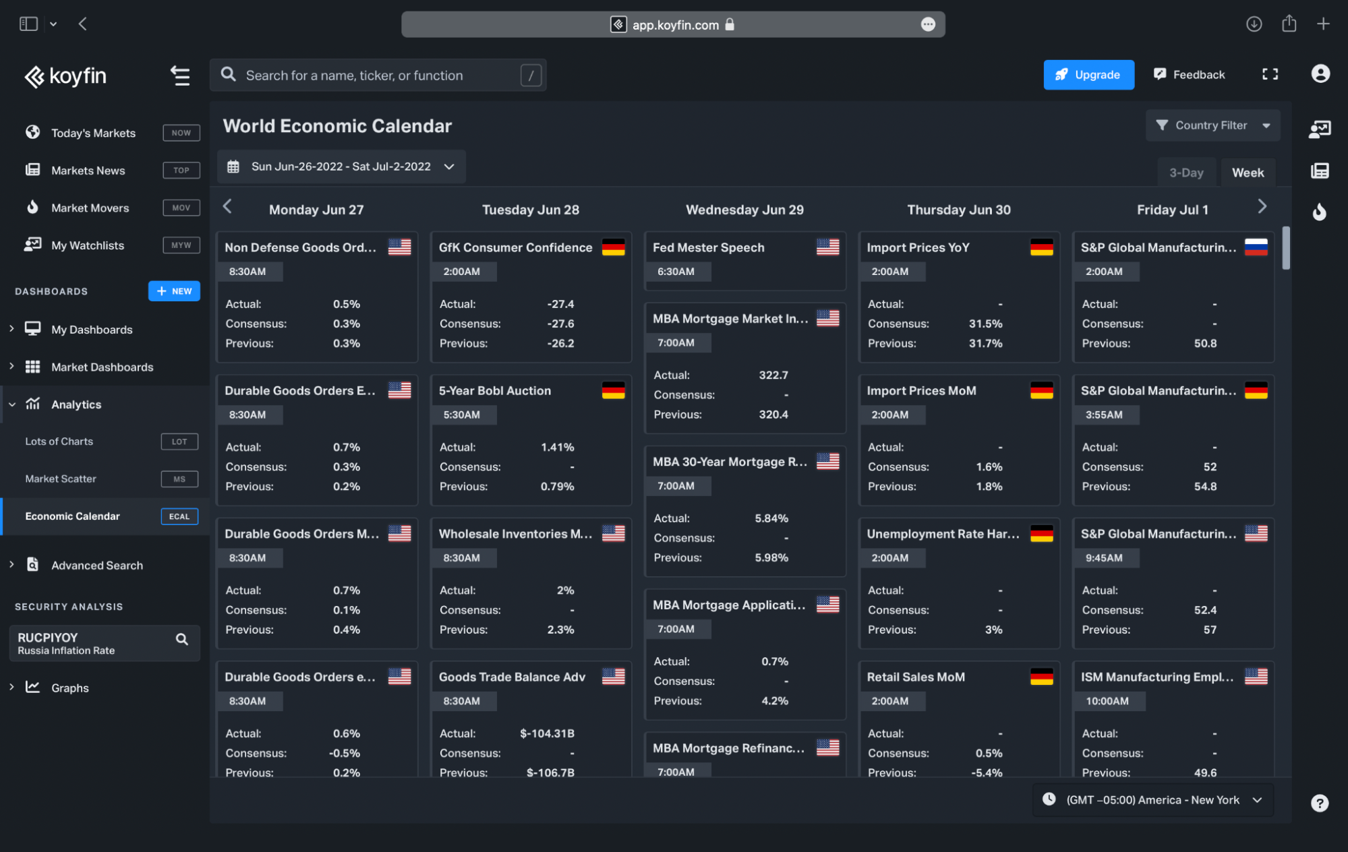1348x852 pixels.
Task: Open the 5-Year Bobl Auction card
Action: click(x=531, y=440)
